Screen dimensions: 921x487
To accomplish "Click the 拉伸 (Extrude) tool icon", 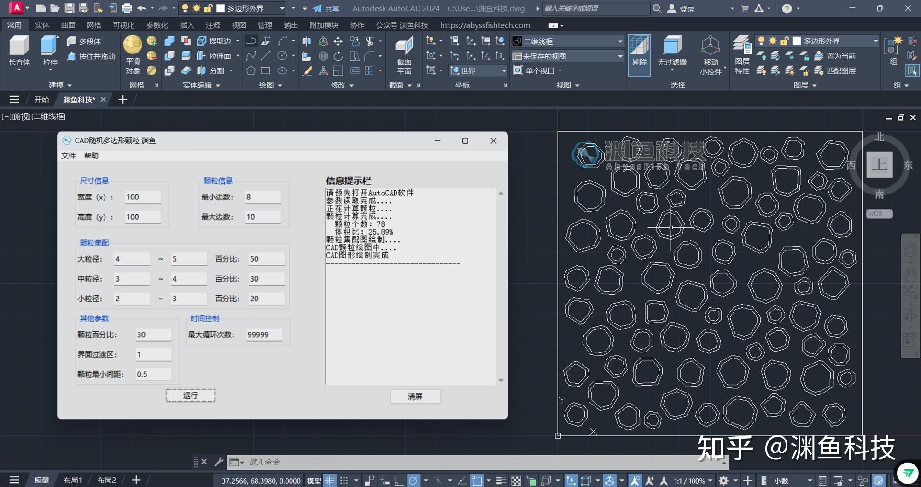I will 50,46.
